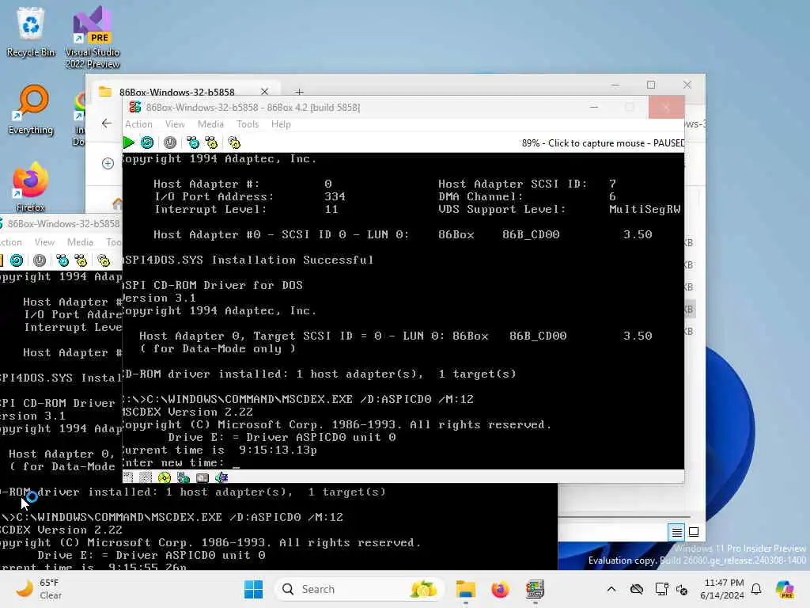Add a new tab in File Explorer
The height and width of the screenshot is (608, 810).
299,92
